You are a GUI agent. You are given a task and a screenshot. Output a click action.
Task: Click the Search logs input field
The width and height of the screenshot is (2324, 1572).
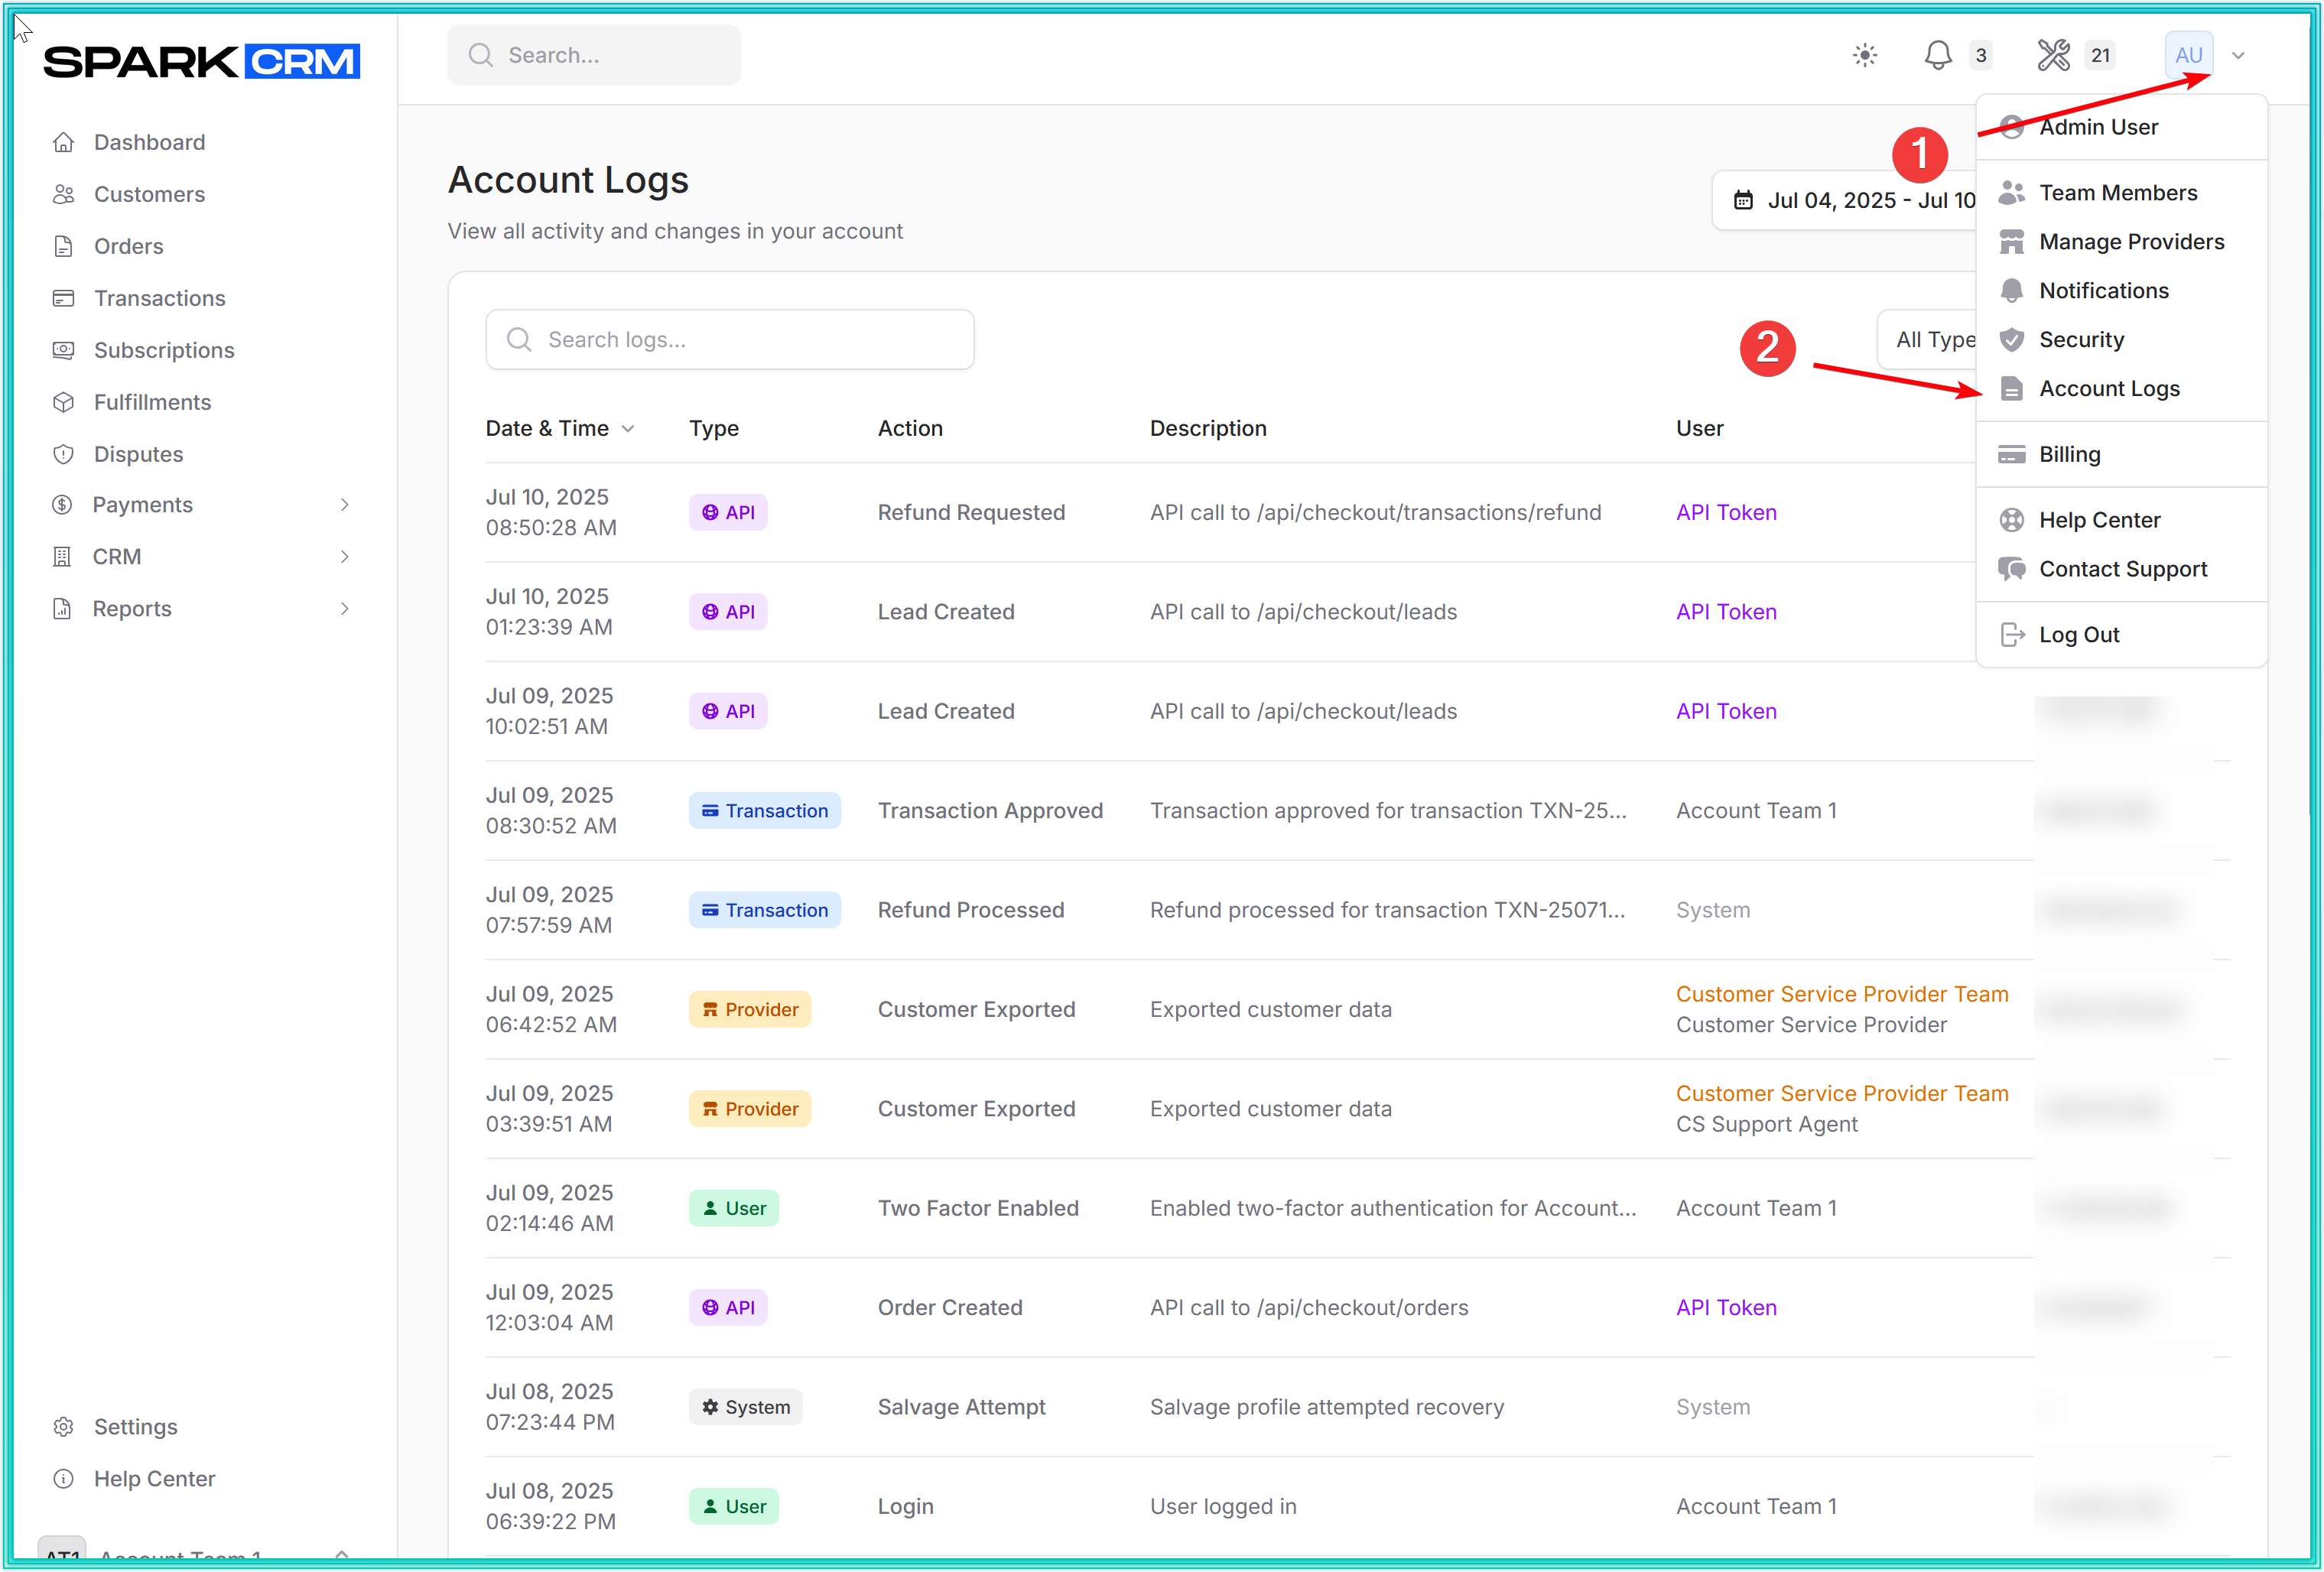pyautogui.click(x=730, y=340)
